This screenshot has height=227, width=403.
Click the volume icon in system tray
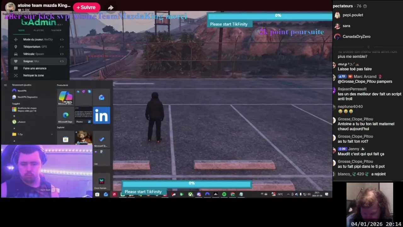309,194
